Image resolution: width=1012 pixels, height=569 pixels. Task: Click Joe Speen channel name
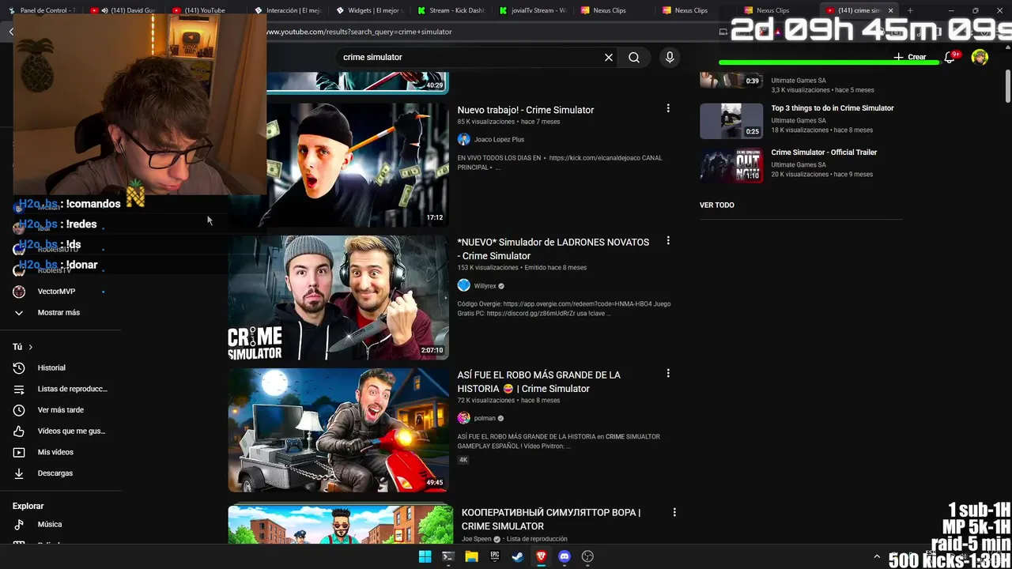pyautogui.click(x=476, y=539)
